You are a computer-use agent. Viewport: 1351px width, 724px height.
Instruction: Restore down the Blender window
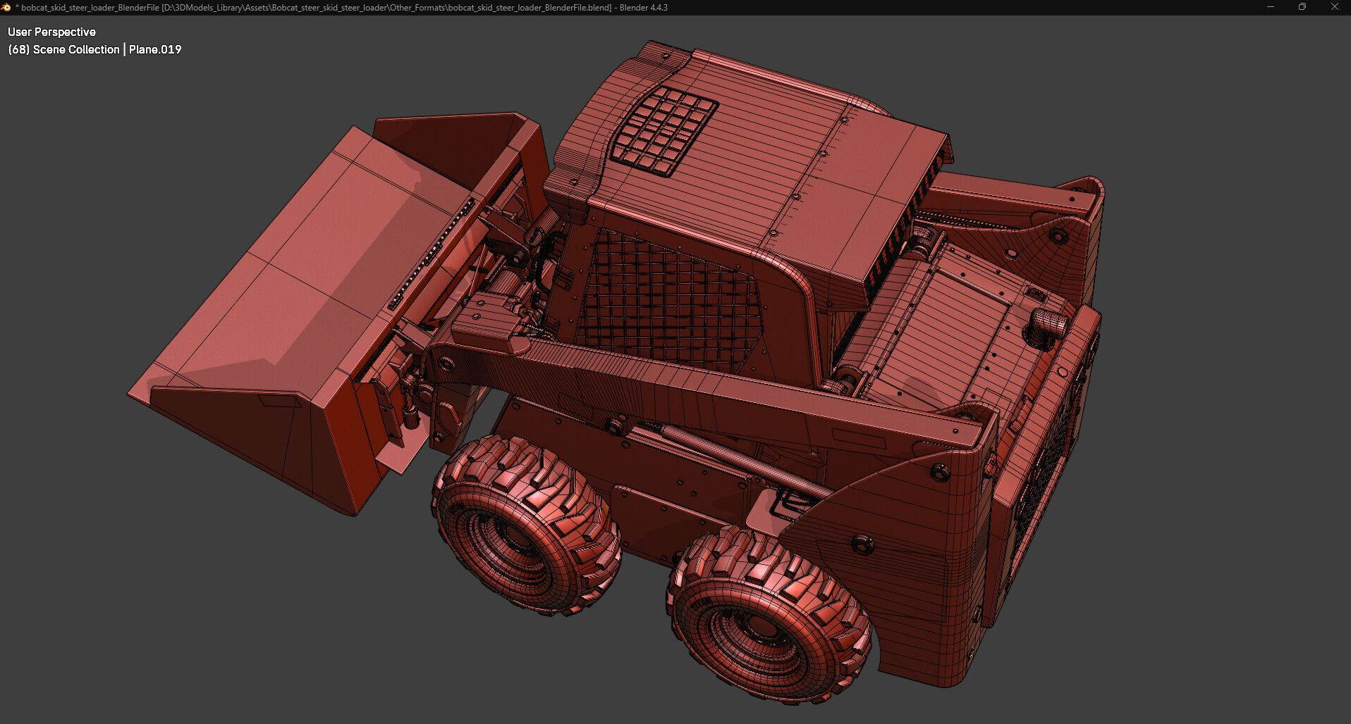1302,7
